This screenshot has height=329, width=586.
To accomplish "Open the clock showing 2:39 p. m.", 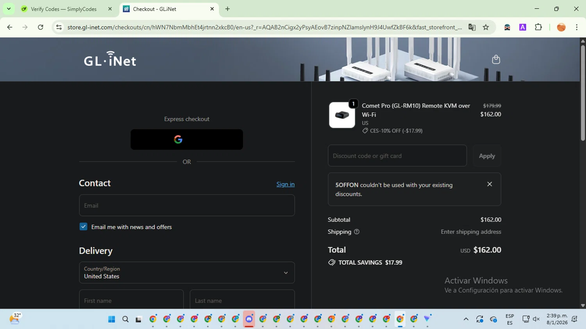I will click(x=557, y=319).
